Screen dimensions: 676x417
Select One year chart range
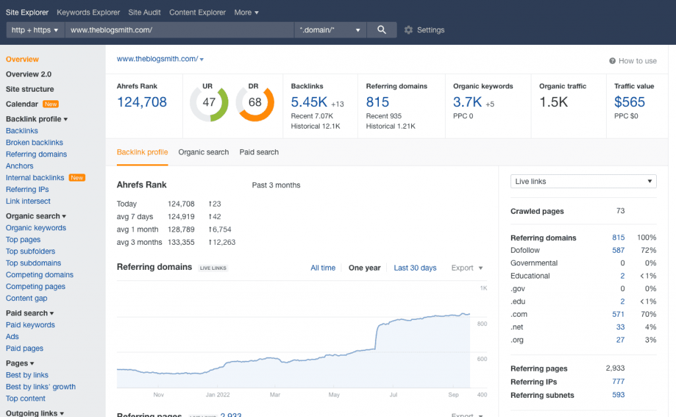pyautogui.click(x=364, y=268)
